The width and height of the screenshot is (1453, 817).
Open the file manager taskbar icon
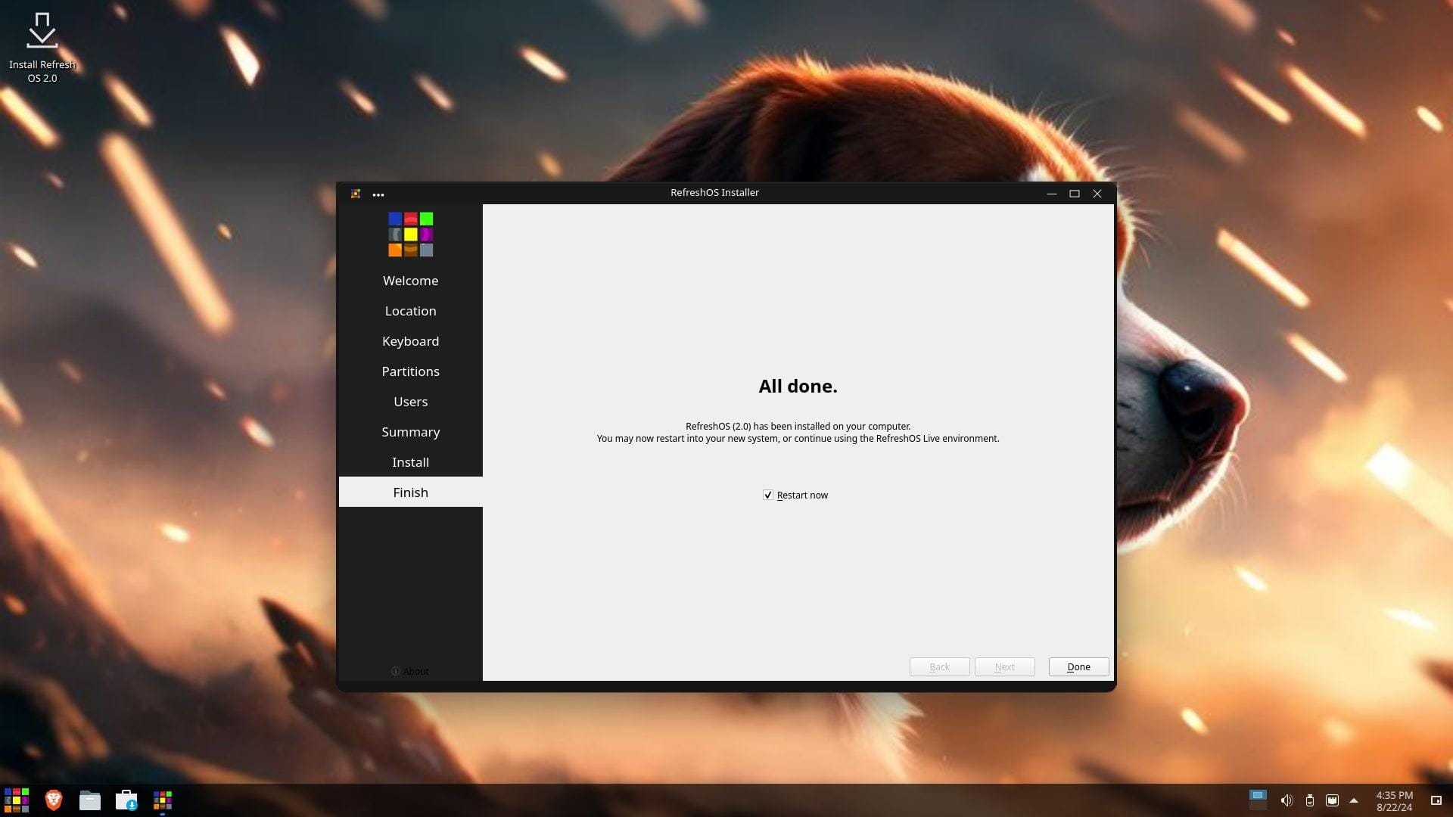tap(89, 800)
